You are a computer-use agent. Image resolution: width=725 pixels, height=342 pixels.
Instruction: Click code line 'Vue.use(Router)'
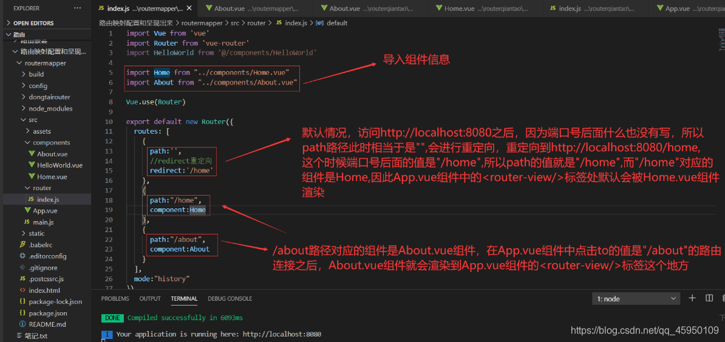click(155, 102)
